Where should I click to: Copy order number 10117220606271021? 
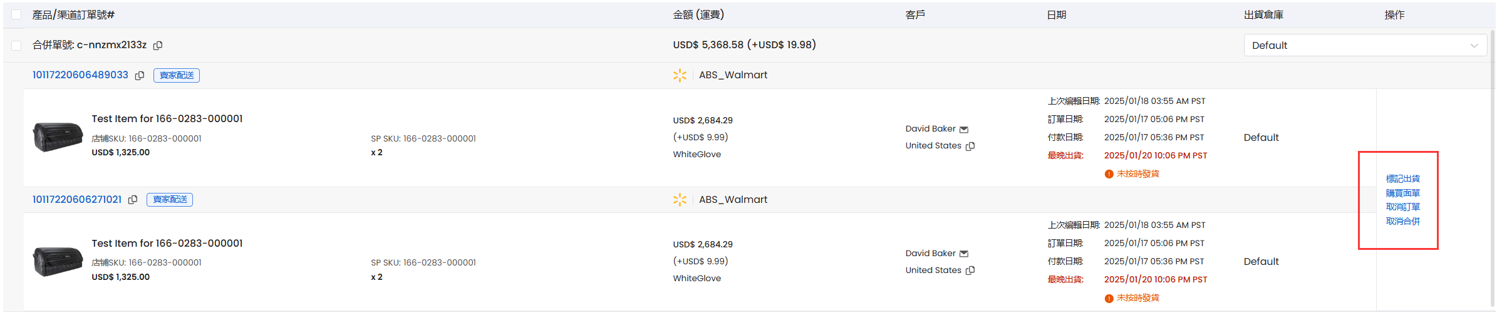point(133,200)
